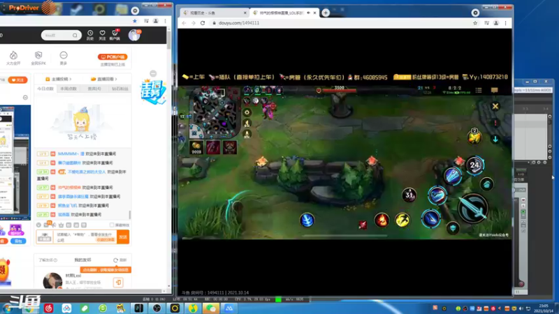Click the flame icon 火力全开
559x314 pixels.
click(13, 58)
